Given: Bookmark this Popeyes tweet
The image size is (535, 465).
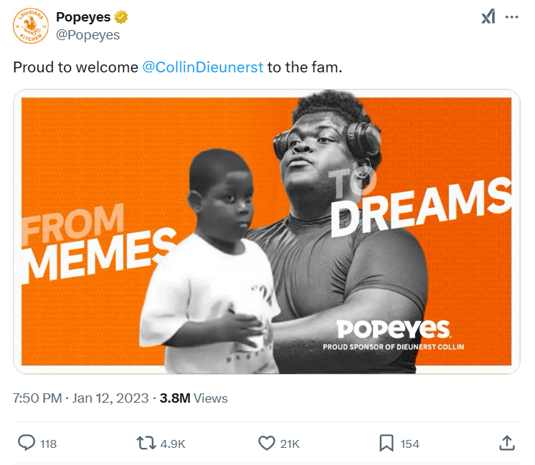Looking at the screenshot, I should pyautogui.click(x=387, y=444).
